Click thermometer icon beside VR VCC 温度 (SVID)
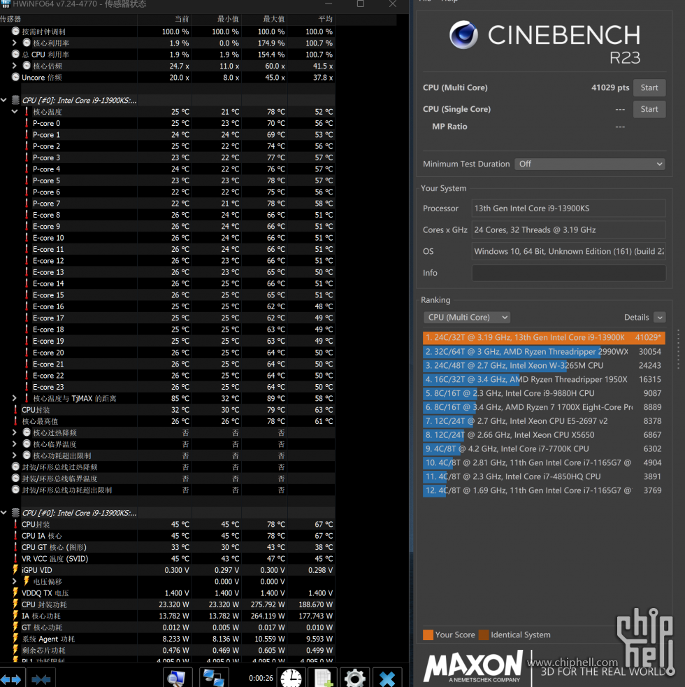 click(16, 558)
